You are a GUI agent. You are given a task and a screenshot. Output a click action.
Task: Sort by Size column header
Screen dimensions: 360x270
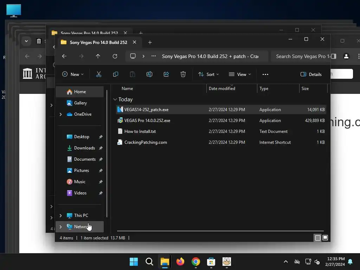(x=305, y=89)
